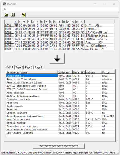Click the A0 byte in hex row 0000
The width and height of the screenshot is (120, 155).
(x=60, y=25)
